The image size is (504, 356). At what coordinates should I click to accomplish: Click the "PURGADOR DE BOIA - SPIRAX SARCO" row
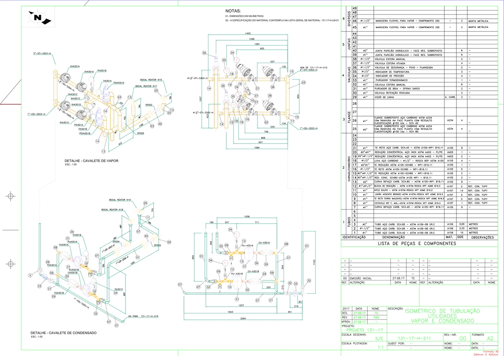click(x=419, y=89)
